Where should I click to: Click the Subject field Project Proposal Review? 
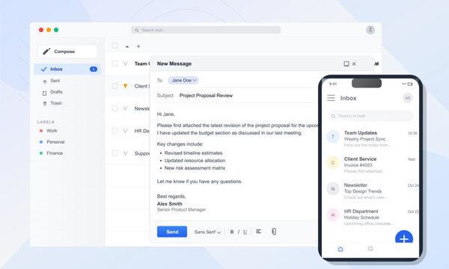(206, 96)
